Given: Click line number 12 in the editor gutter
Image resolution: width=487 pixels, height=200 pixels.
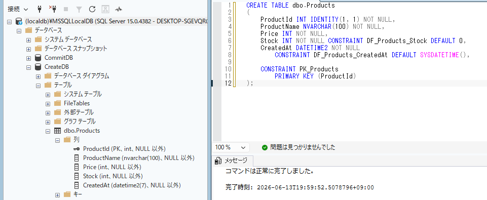Looking at the screenshot, I should tap(228, 83).
